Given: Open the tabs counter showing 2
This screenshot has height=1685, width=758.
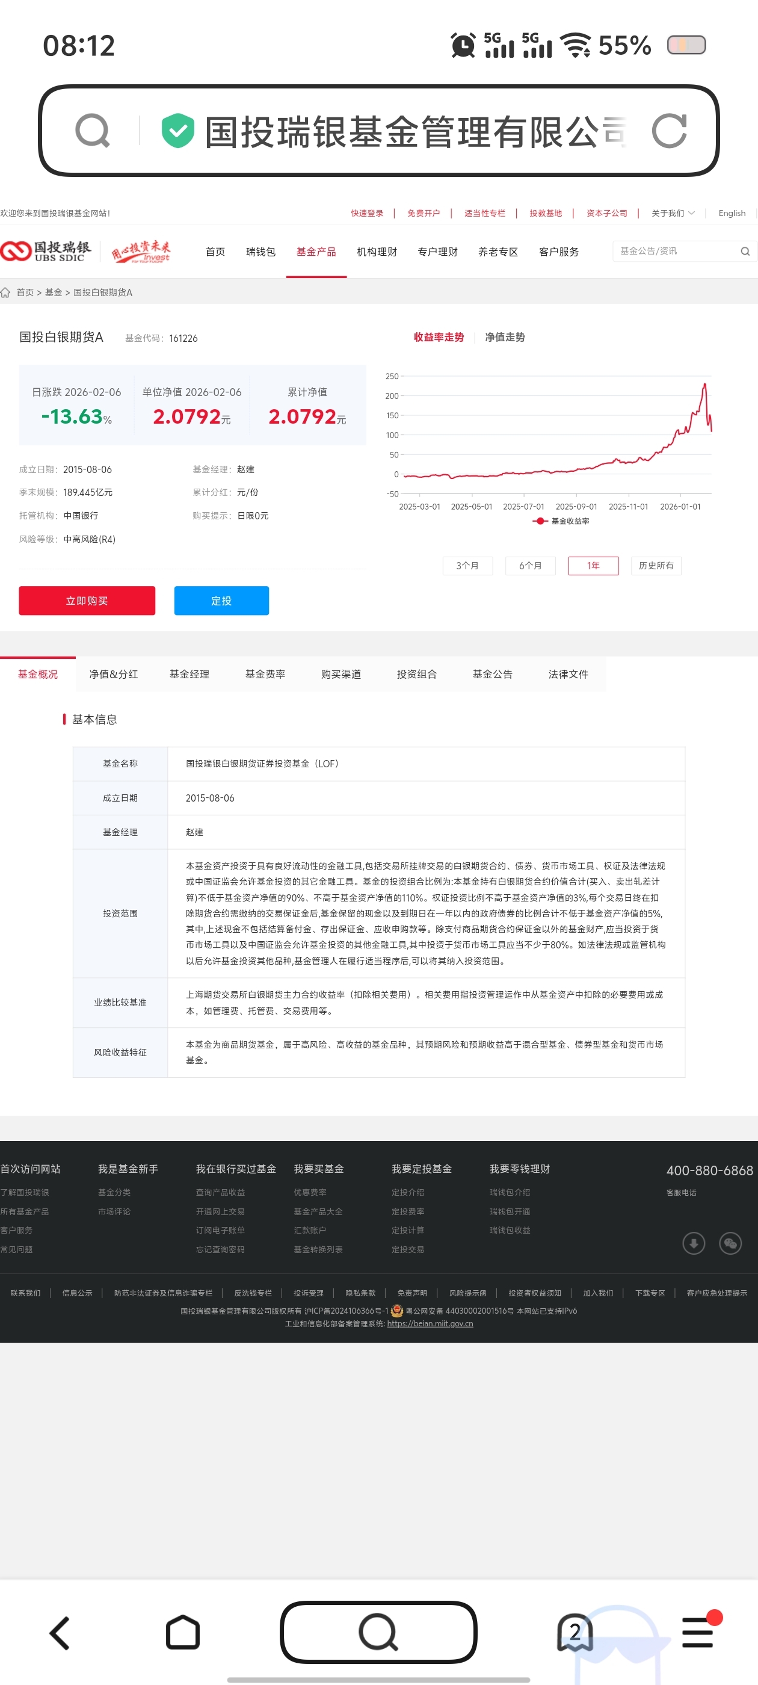Looking at the screenshot, I should click(x=575, y=1632).
